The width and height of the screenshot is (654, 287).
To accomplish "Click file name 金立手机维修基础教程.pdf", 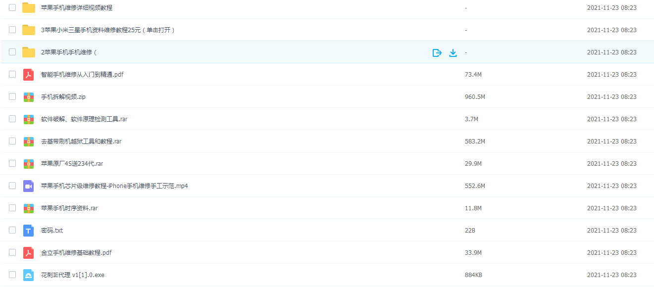I will [76, 253].
